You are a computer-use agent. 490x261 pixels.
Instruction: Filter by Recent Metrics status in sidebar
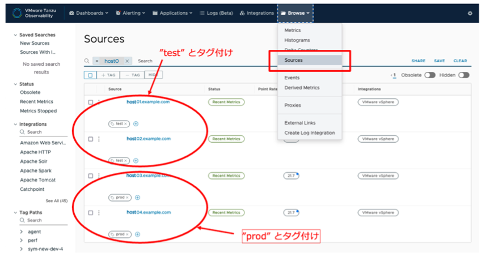point(36,102)
